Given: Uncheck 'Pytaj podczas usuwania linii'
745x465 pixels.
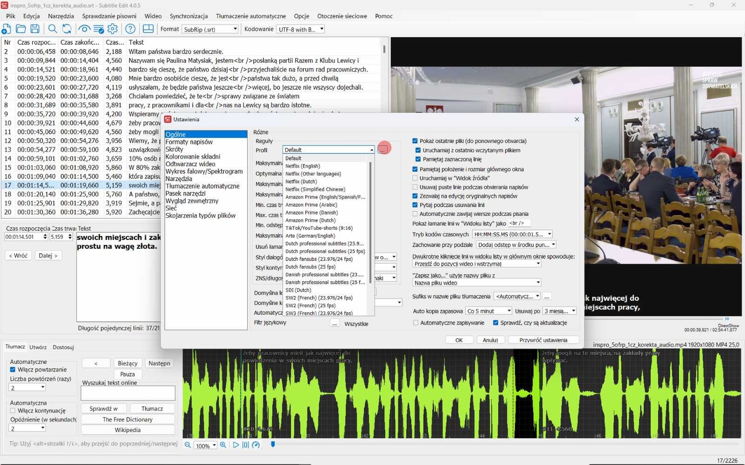Looking at the screenshot, I should tap(415, 205).
